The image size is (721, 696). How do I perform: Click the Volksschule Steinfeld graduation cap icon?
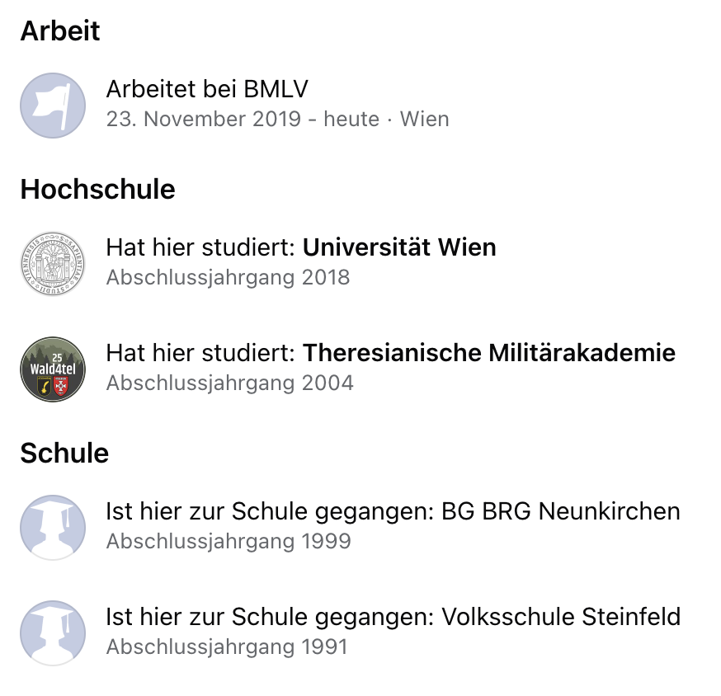tap(53, 633)
